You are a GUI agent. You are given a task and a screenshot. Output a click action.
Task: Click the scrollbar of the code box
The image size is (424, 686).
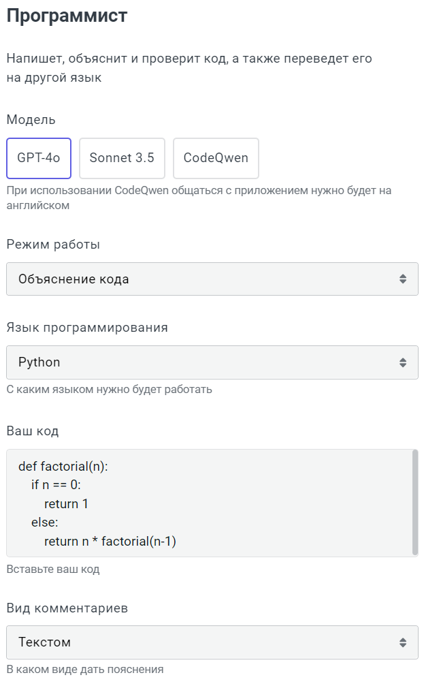click(415, 502)
